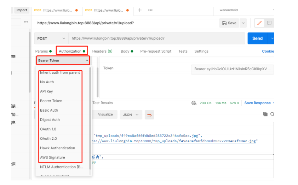The height and width of the screenshot is (185, 298).
Task: Open the Test Results response tab
Action: point(103,103)
